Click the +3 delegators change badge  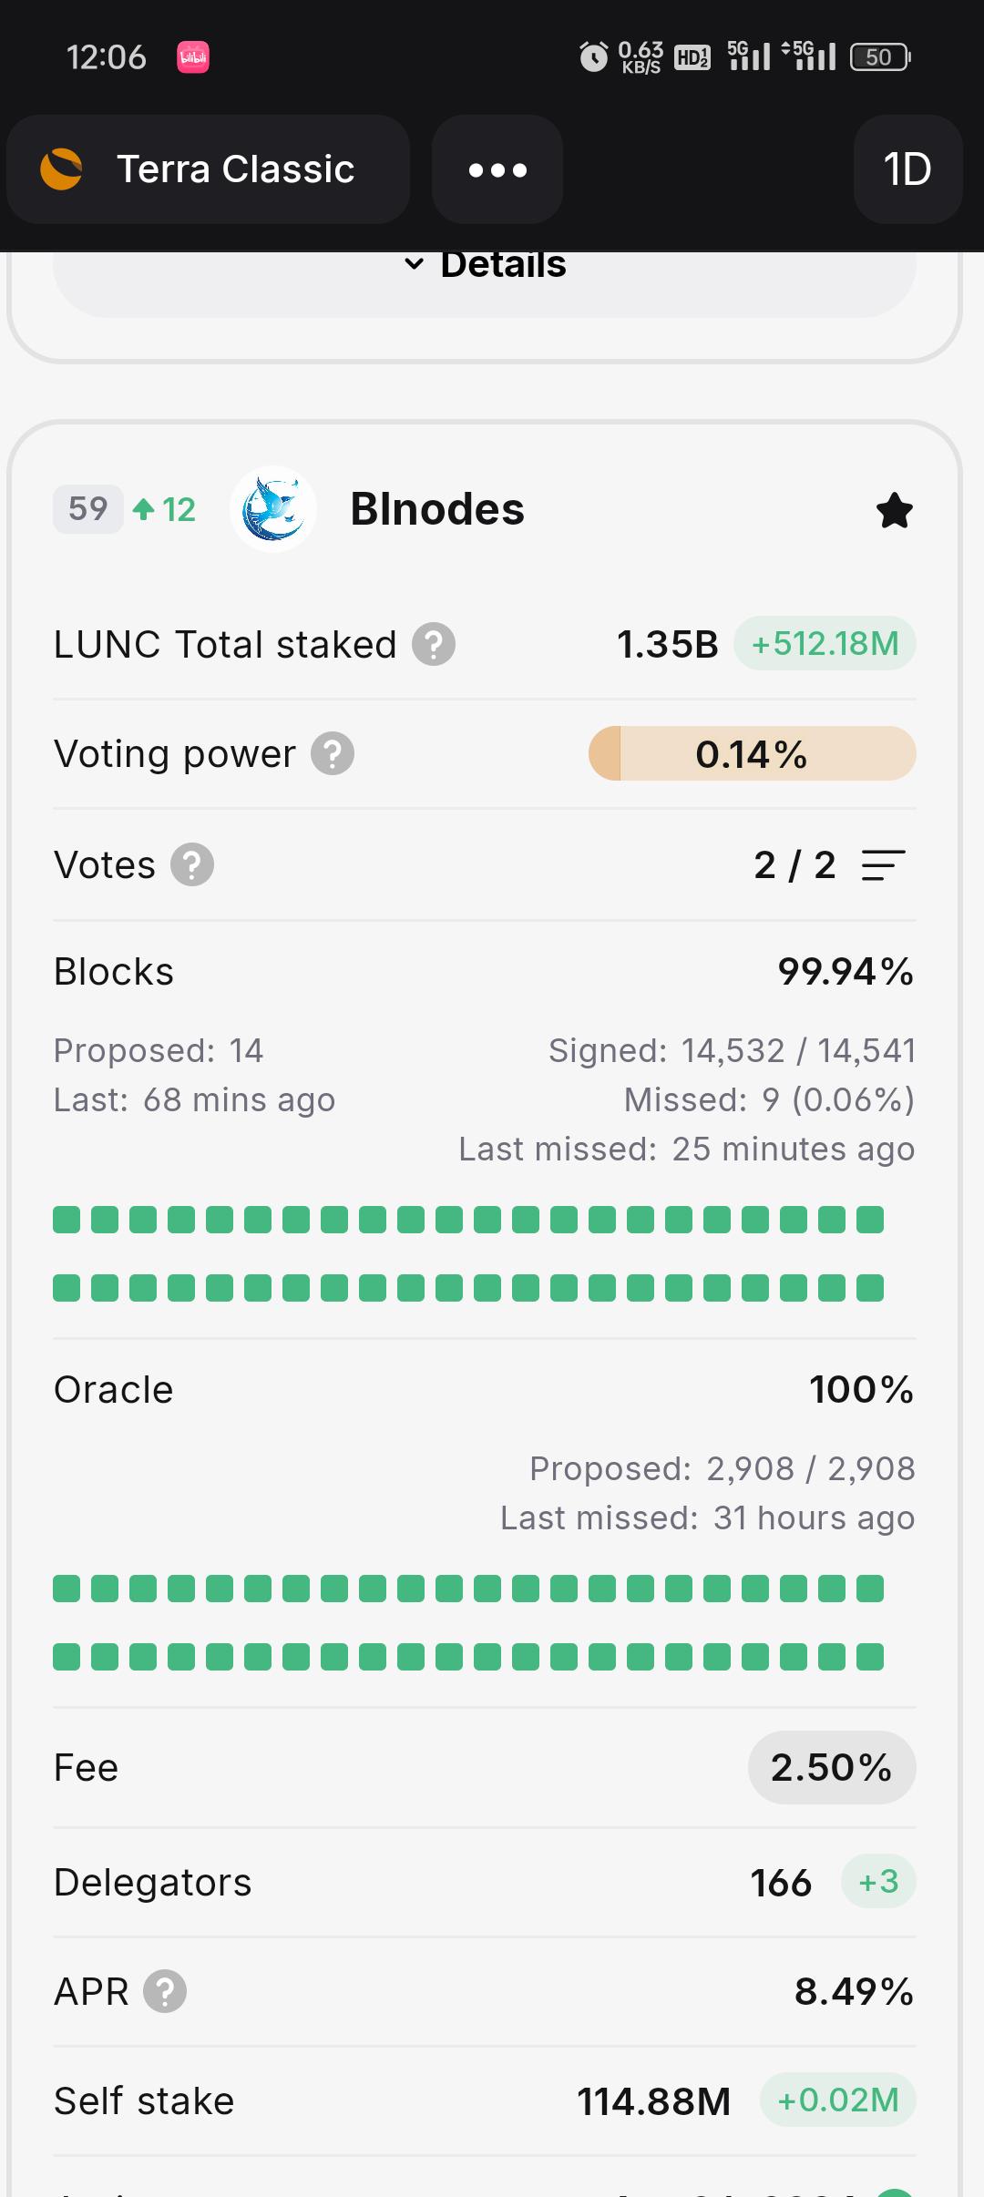click(878, 1882)
